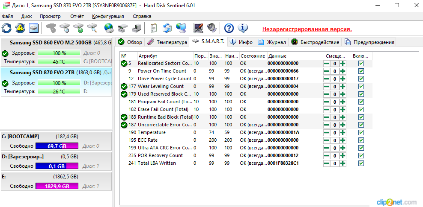Click the refresh disk status icon
Viewport: 423px width, 207px height.
6,28
